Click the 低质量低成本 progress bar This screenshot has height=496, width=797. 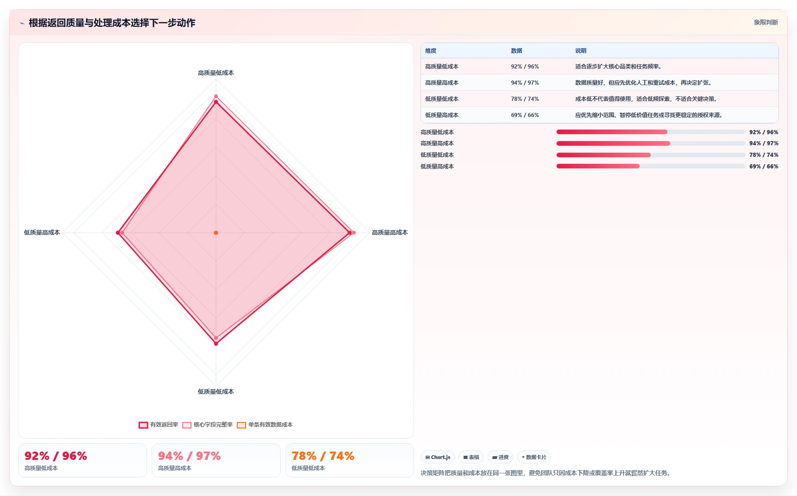tap(651, 155)
